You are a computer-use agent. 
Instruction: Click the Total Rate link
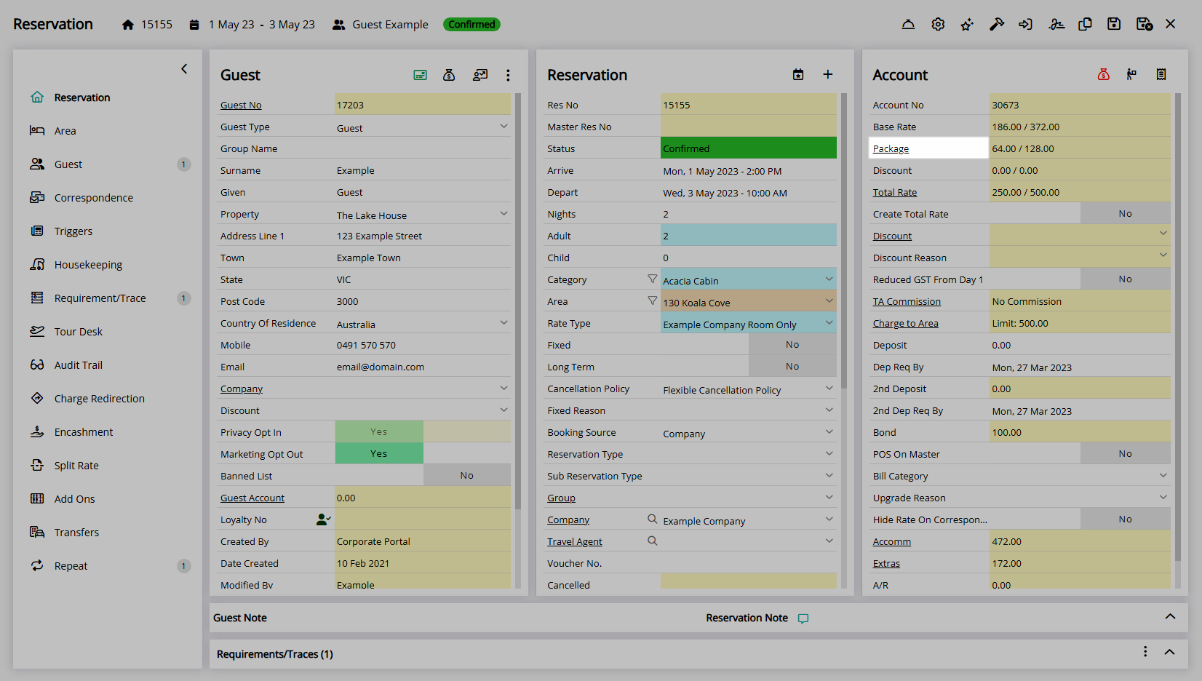pos(895,192)
